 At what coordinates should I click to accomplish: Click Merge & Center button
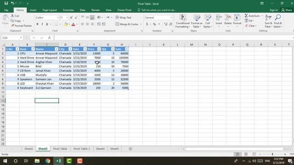tap(127, 24)
